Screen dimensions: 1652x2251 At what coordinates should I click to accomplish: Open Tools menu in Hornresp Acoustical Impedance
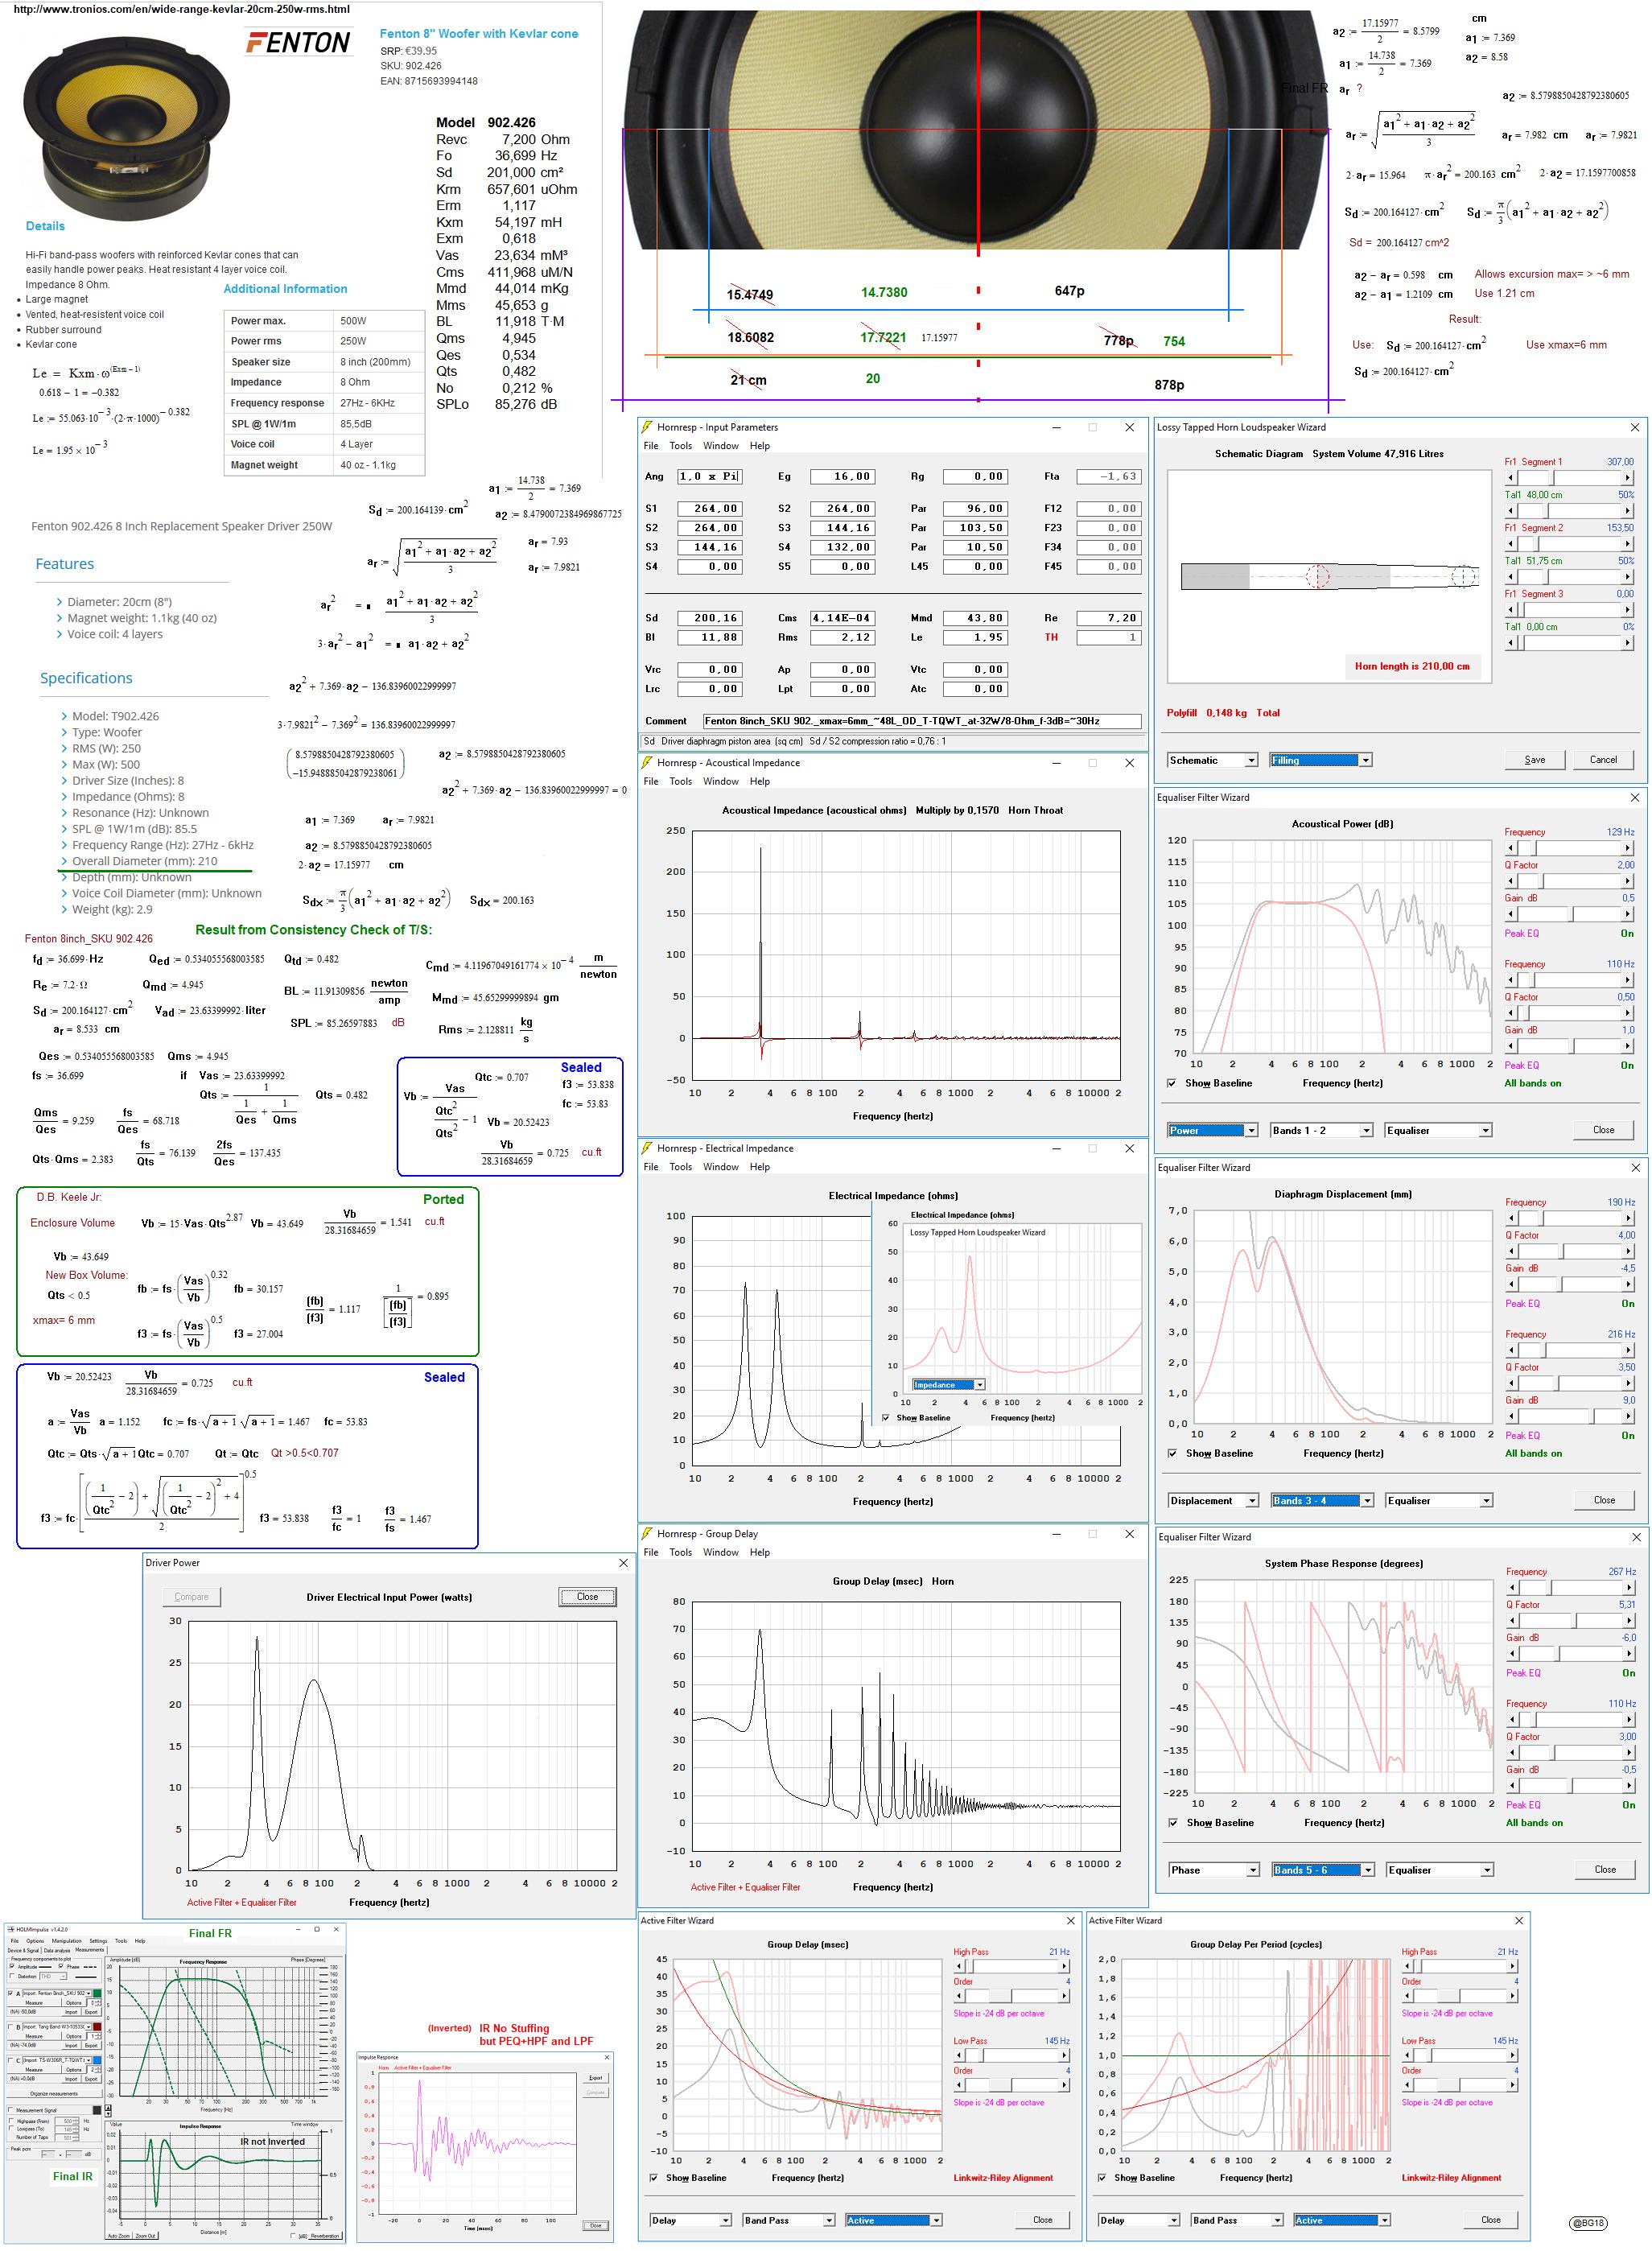[680, 781]
